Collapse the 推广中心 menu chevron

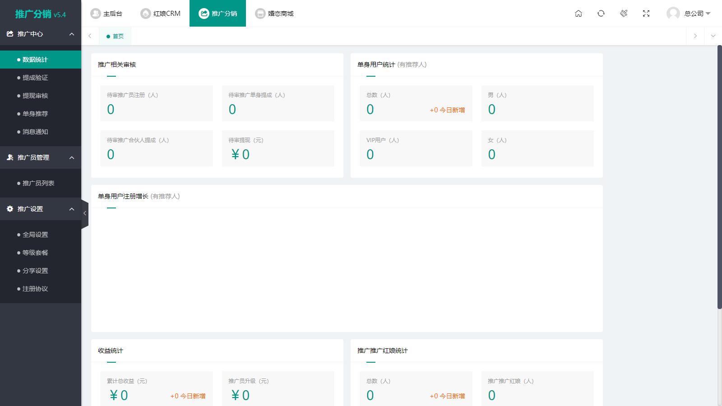click(x=72, y=34)
